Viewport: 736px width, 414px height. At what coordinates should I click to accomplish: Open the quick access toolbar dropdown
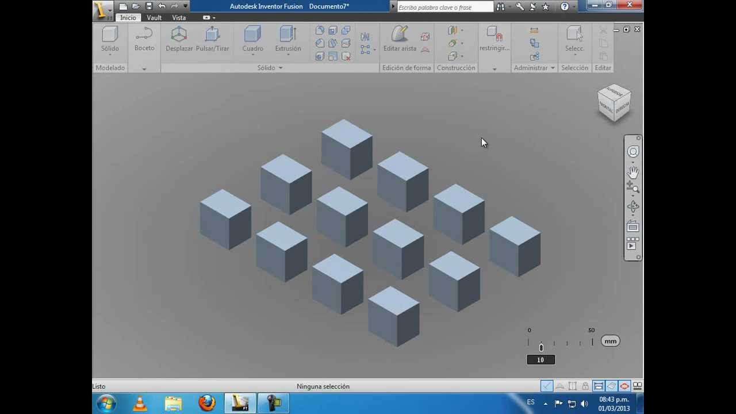tap(185, 6)
